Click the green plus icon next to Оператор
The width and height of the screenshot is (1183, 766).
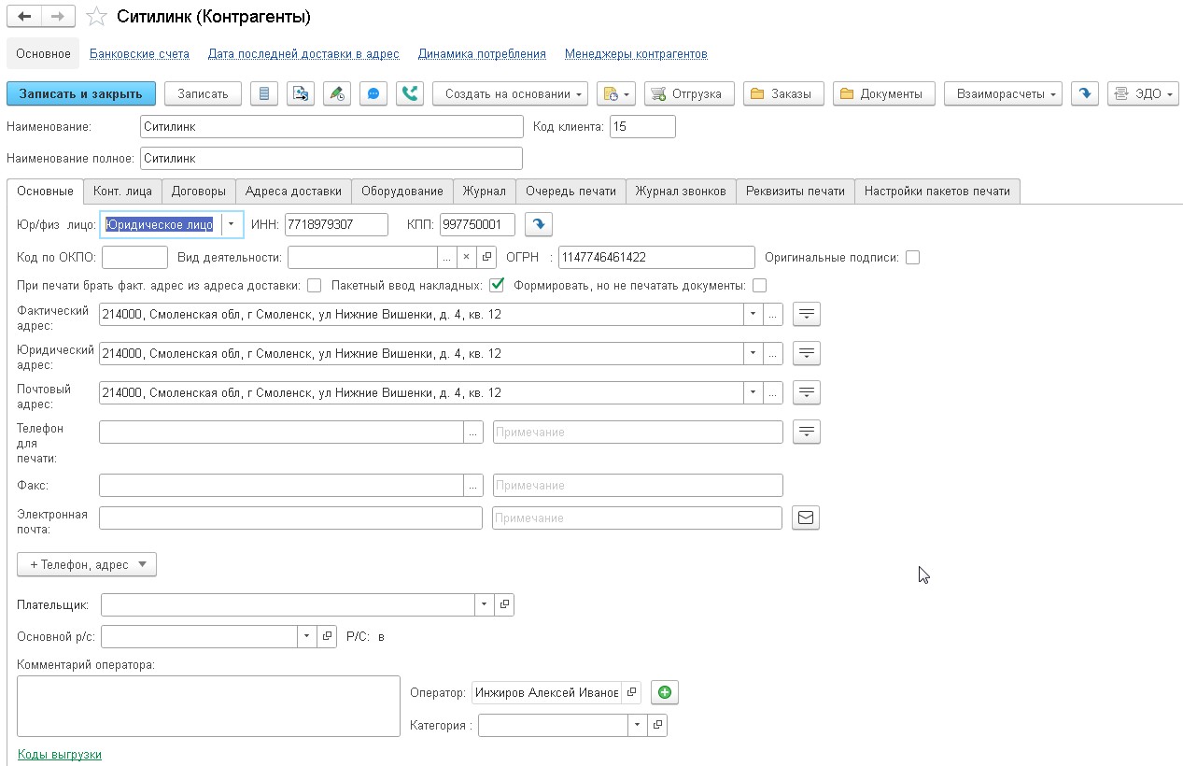pyautogui.click(x=664, y=692)
